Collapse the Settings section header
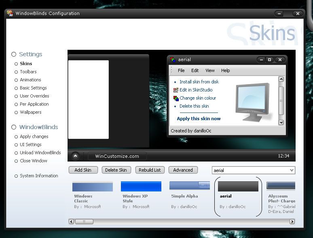 [x=27, y=54]
